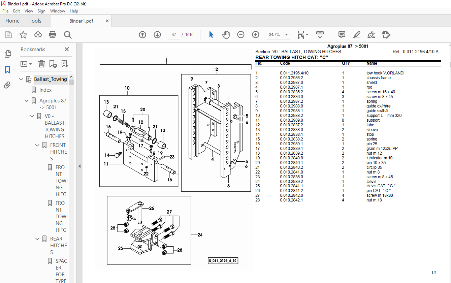
Task: Switch to the Home tab
Action: 12,21
